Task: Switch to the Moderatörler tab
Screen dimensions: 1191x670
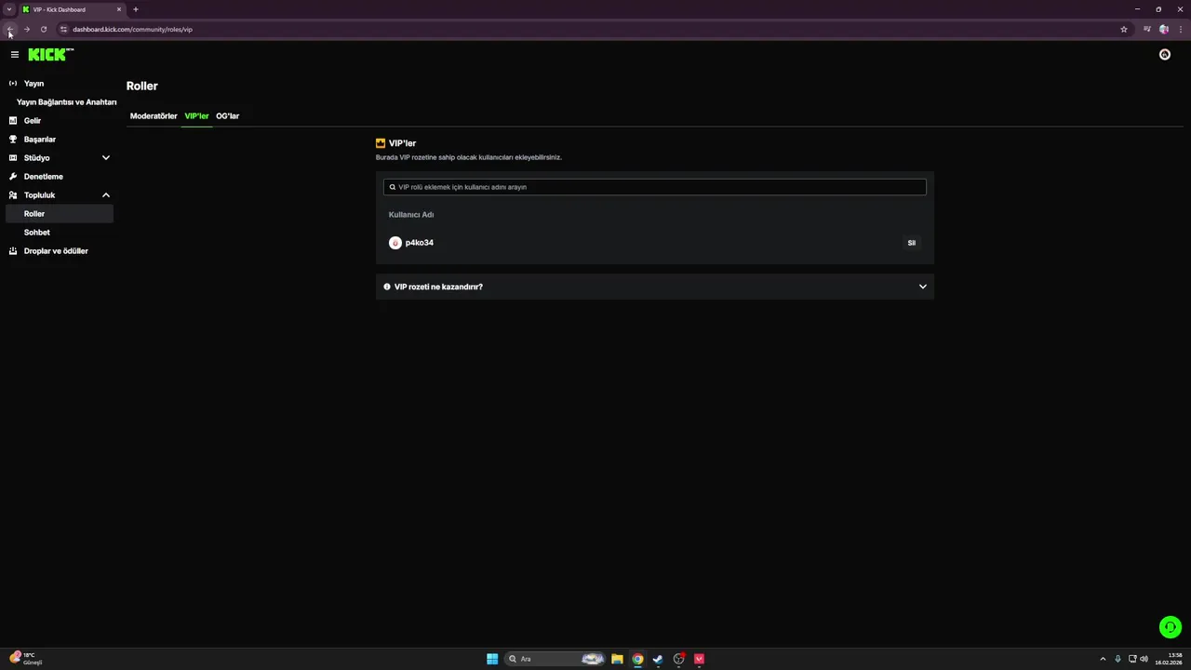Action: coord(154,116)
